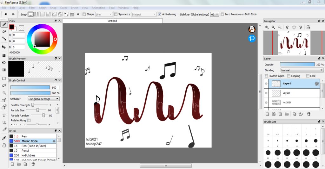Viewport: 325px width, 169px height.
Task: Open the Symmetry Bilateral dropdown
Action: click(143, 15)
